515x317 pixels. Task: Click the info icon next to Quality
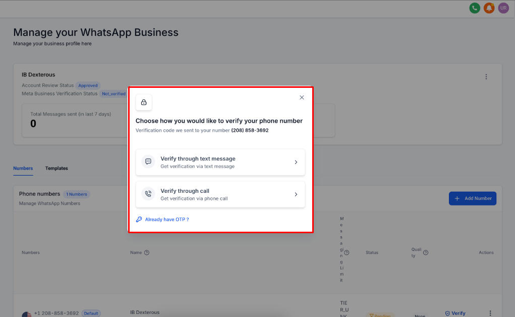[x=426, y=252]
